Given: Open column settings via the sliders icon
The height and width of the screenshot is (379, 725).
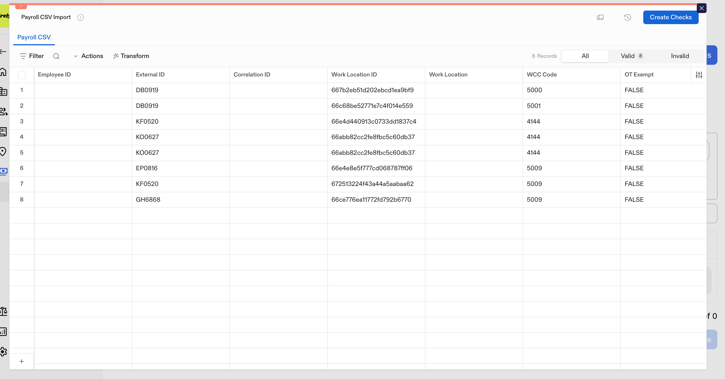Looking at the screenshot, I should 699,75.
